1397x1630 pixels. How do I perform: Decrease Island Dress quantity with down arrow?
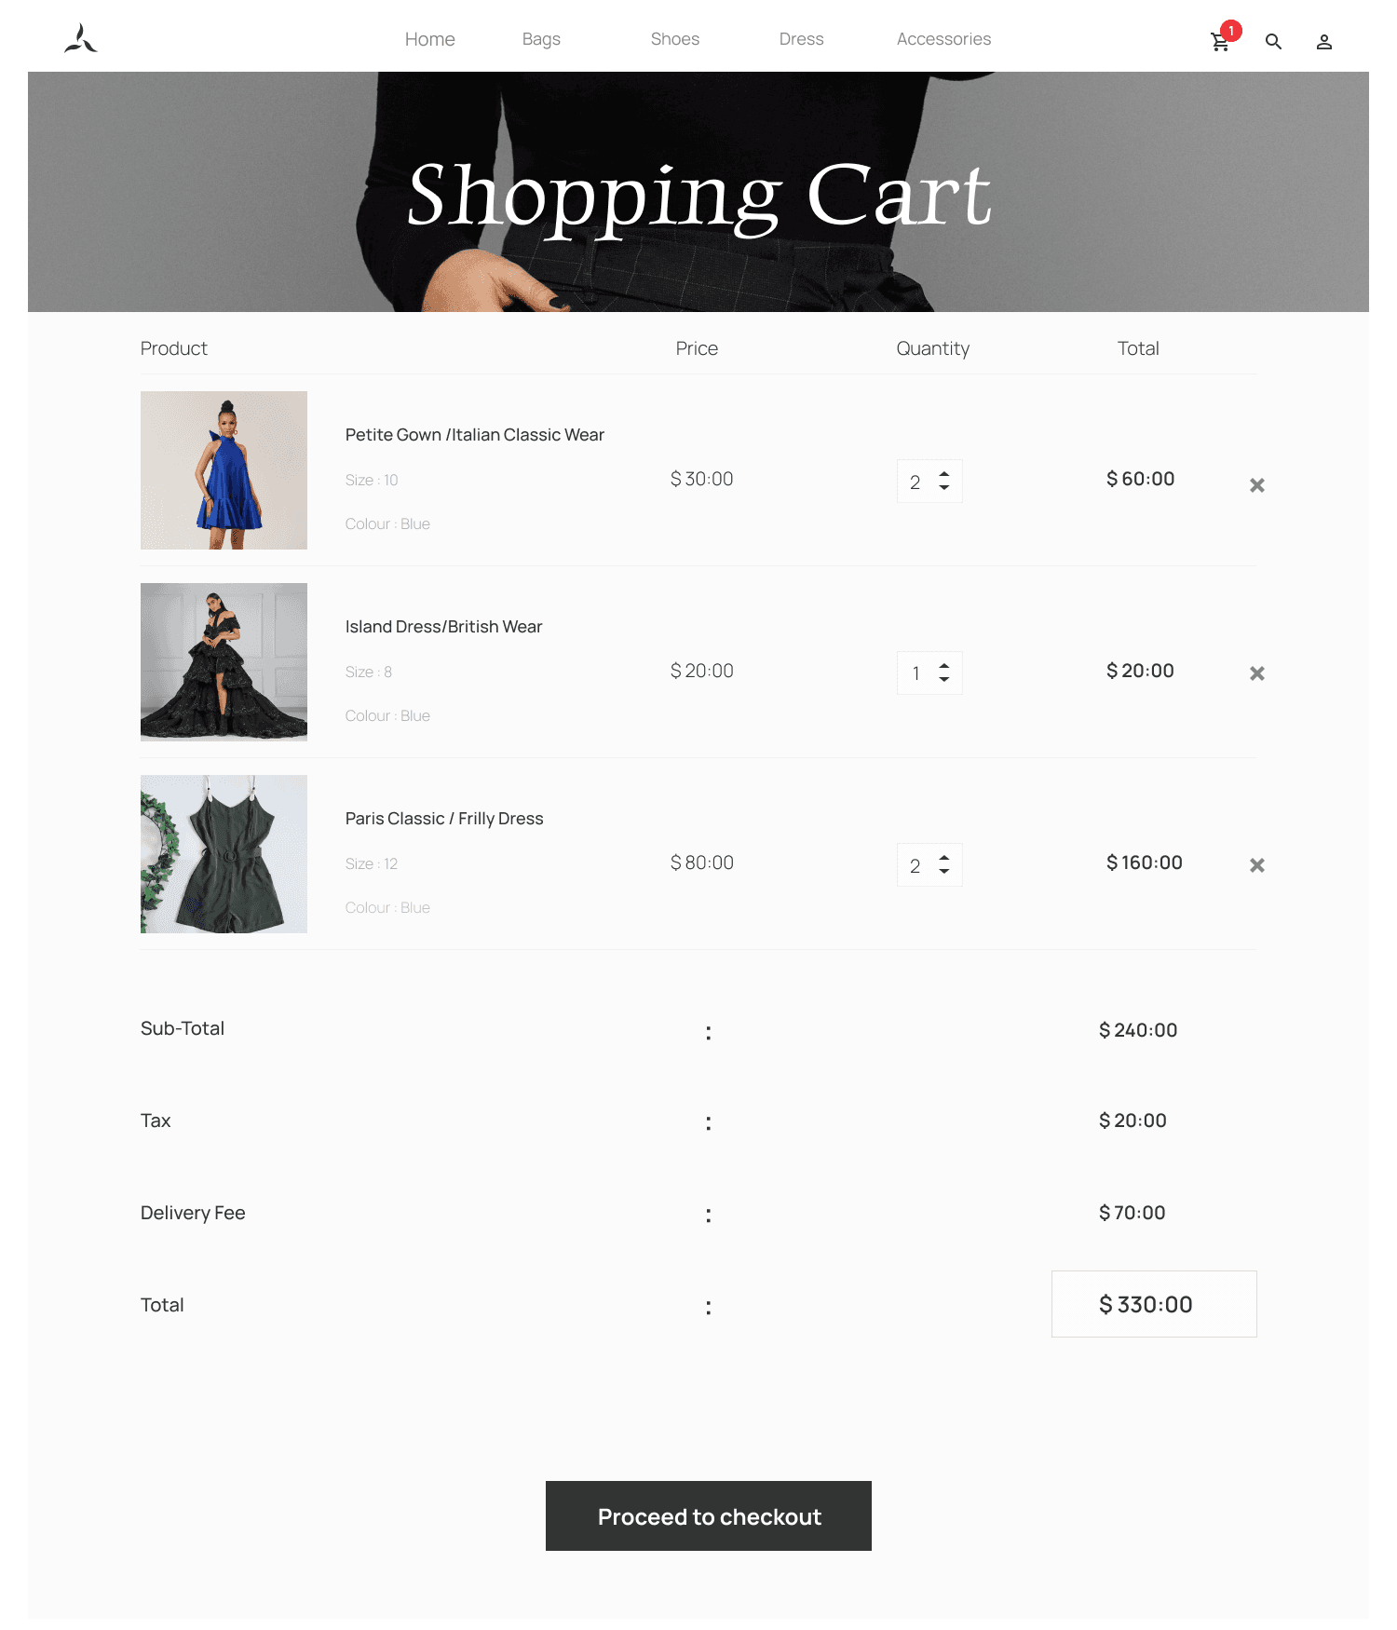[944, 679]
